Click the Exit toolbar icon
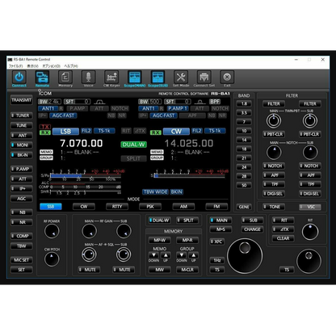Screen dimensions: 336x336 coord(227,78)
